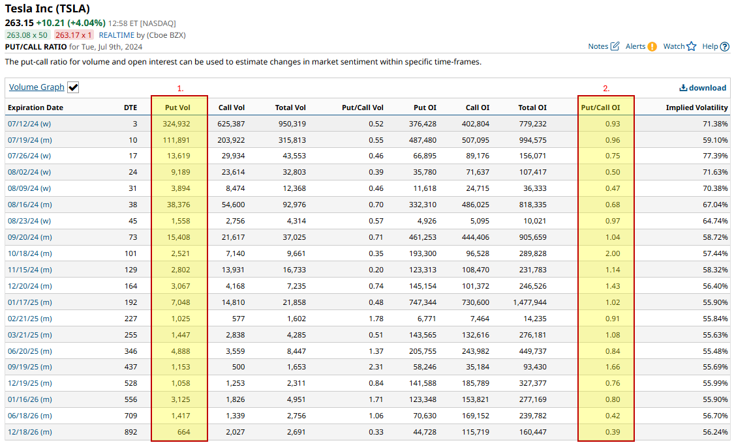Open the Volume Graph link
This screenshot has width=734, height=445.
(x=37, y=87)
